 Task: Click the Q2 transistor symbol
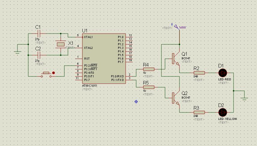[176, 98]
